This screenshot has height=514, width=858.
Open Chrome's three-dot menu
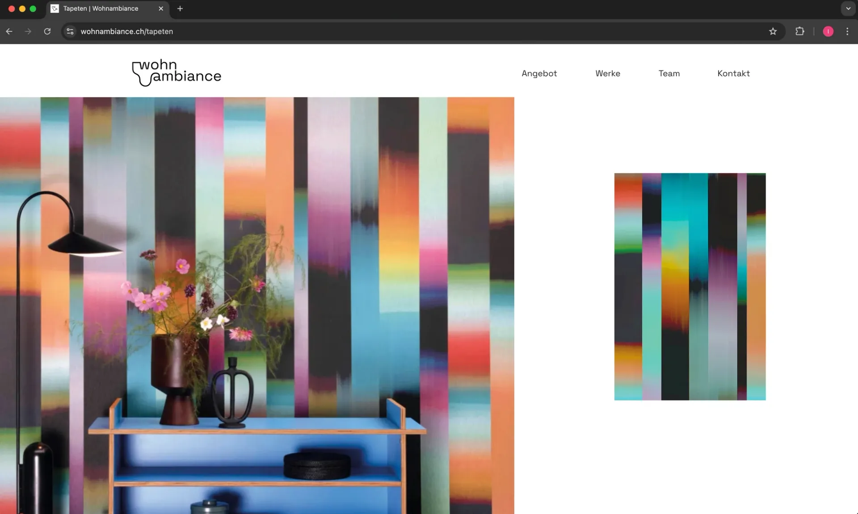[847, 31]
